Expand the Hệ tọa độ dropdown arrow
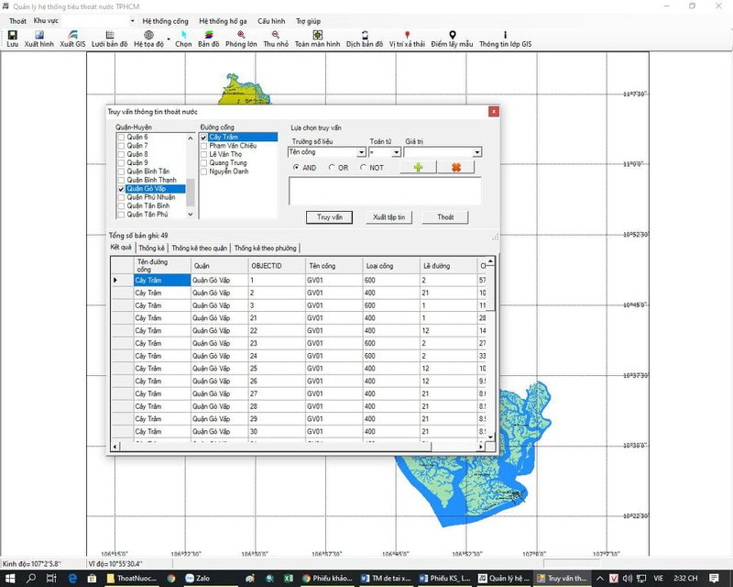This screenshot has height=587, width=733. coord(169,39)
